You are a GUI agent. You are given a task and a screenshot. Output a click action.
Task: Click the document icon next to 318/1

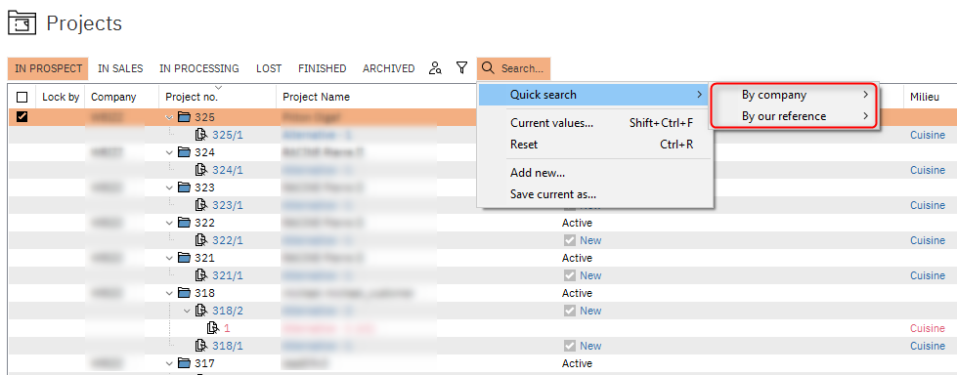click(200, 346)
